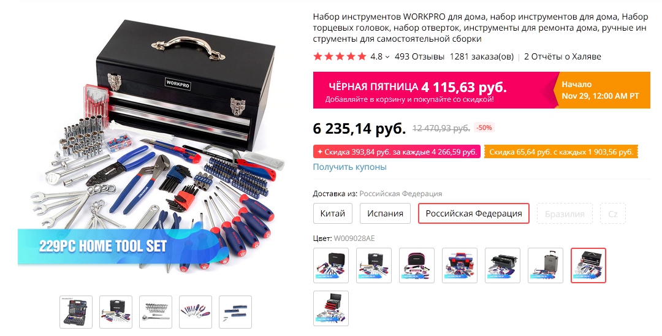Choose the silver rolling case variant
Screen dimensions: 662x336
click(x=546, y=265)
